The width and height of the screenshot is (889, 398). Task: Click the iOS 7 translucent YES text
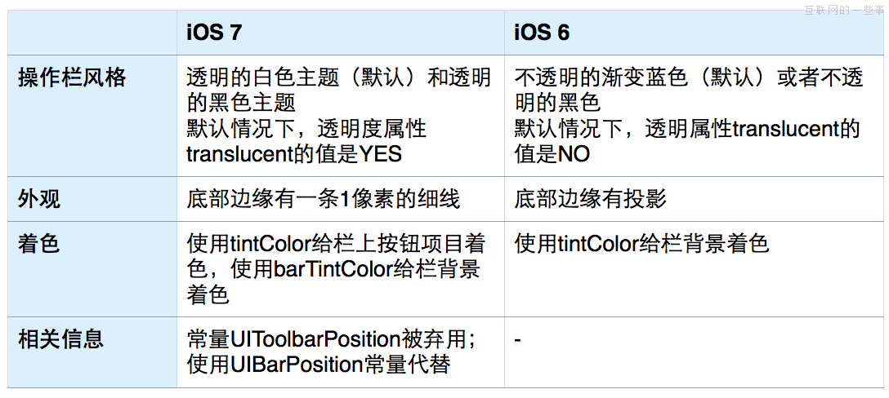pyautogui.click(x=294, y=154)
